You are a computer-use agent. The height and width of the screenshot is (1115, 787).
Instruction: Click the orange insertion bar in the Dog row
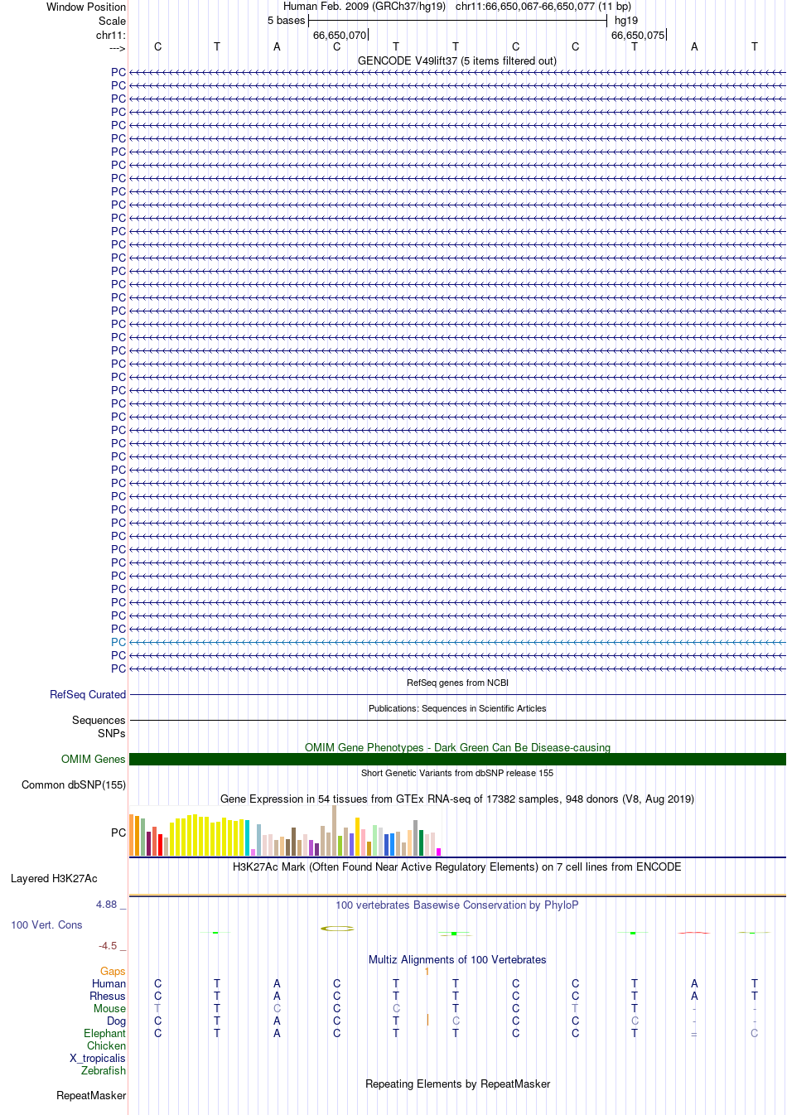coord(427,1020)
